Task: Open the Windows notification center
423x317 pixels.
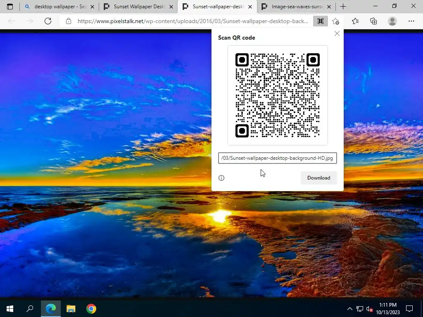Action: pyautogui.click(x=409, y=309)
